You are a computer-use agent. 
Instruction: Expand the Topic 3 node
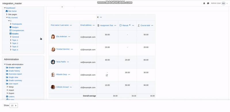tap(11, 47)
